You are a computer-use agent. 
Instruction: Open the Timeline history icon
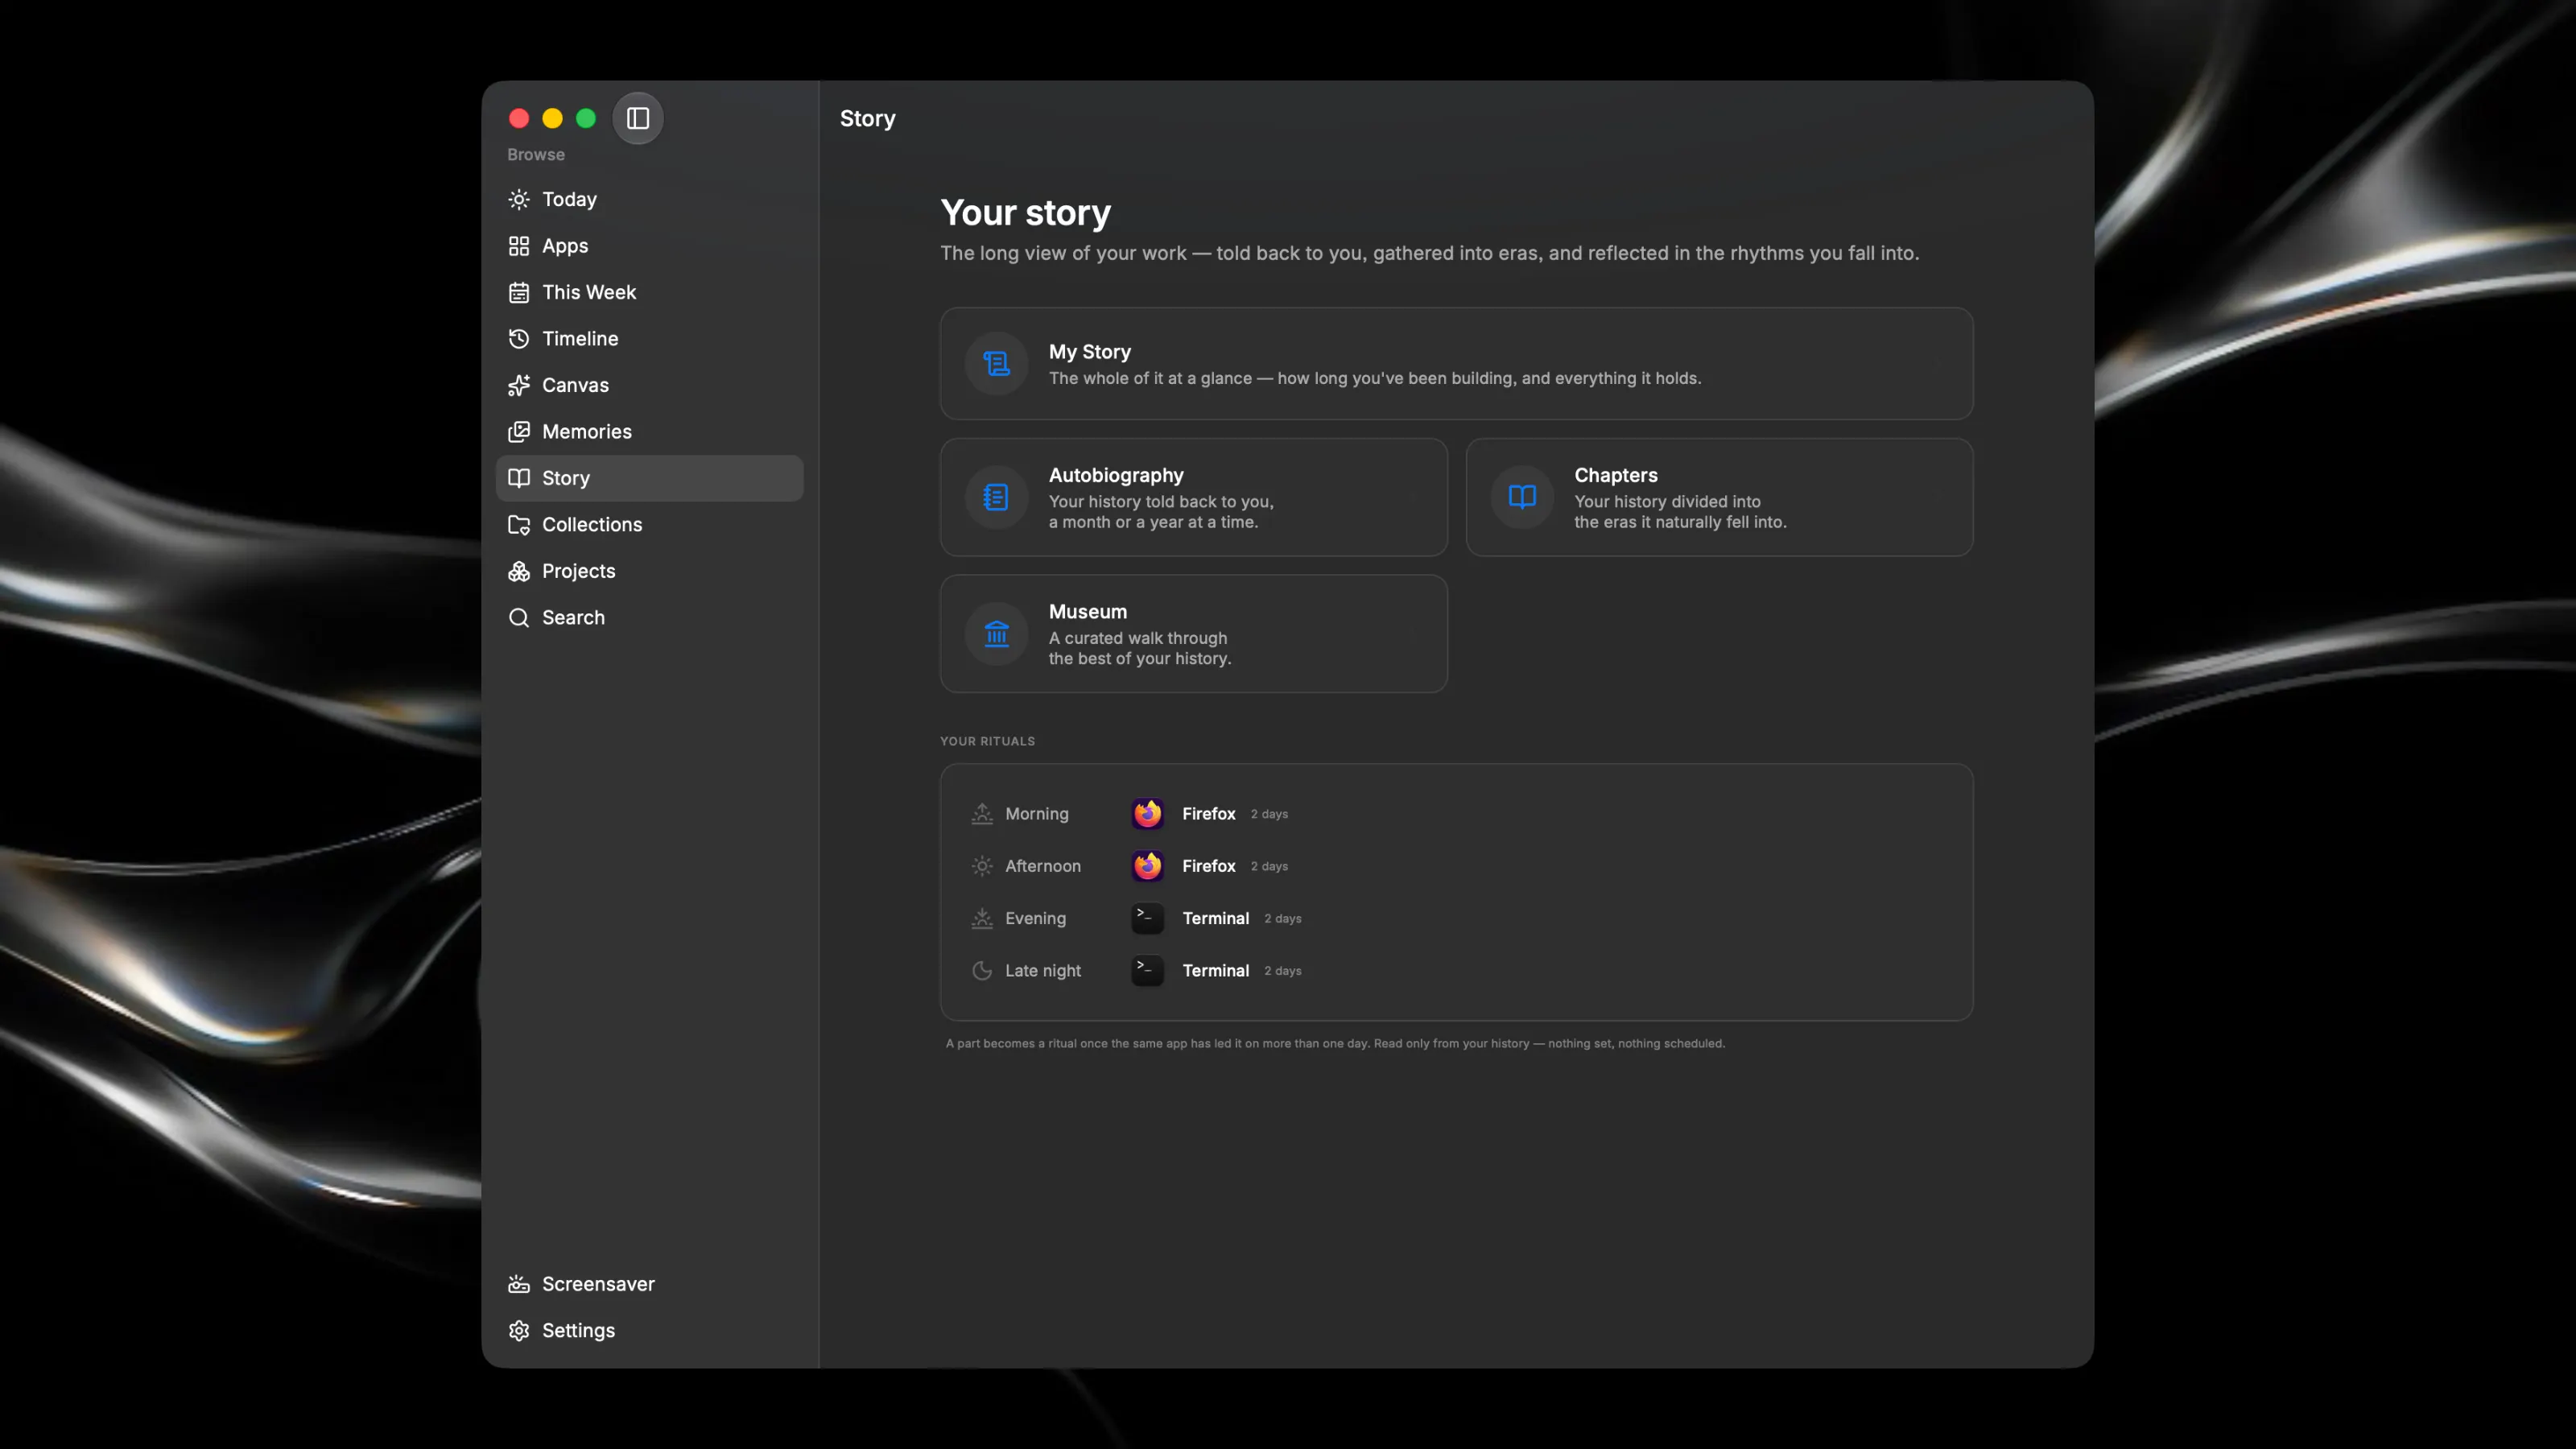(518, 339)
